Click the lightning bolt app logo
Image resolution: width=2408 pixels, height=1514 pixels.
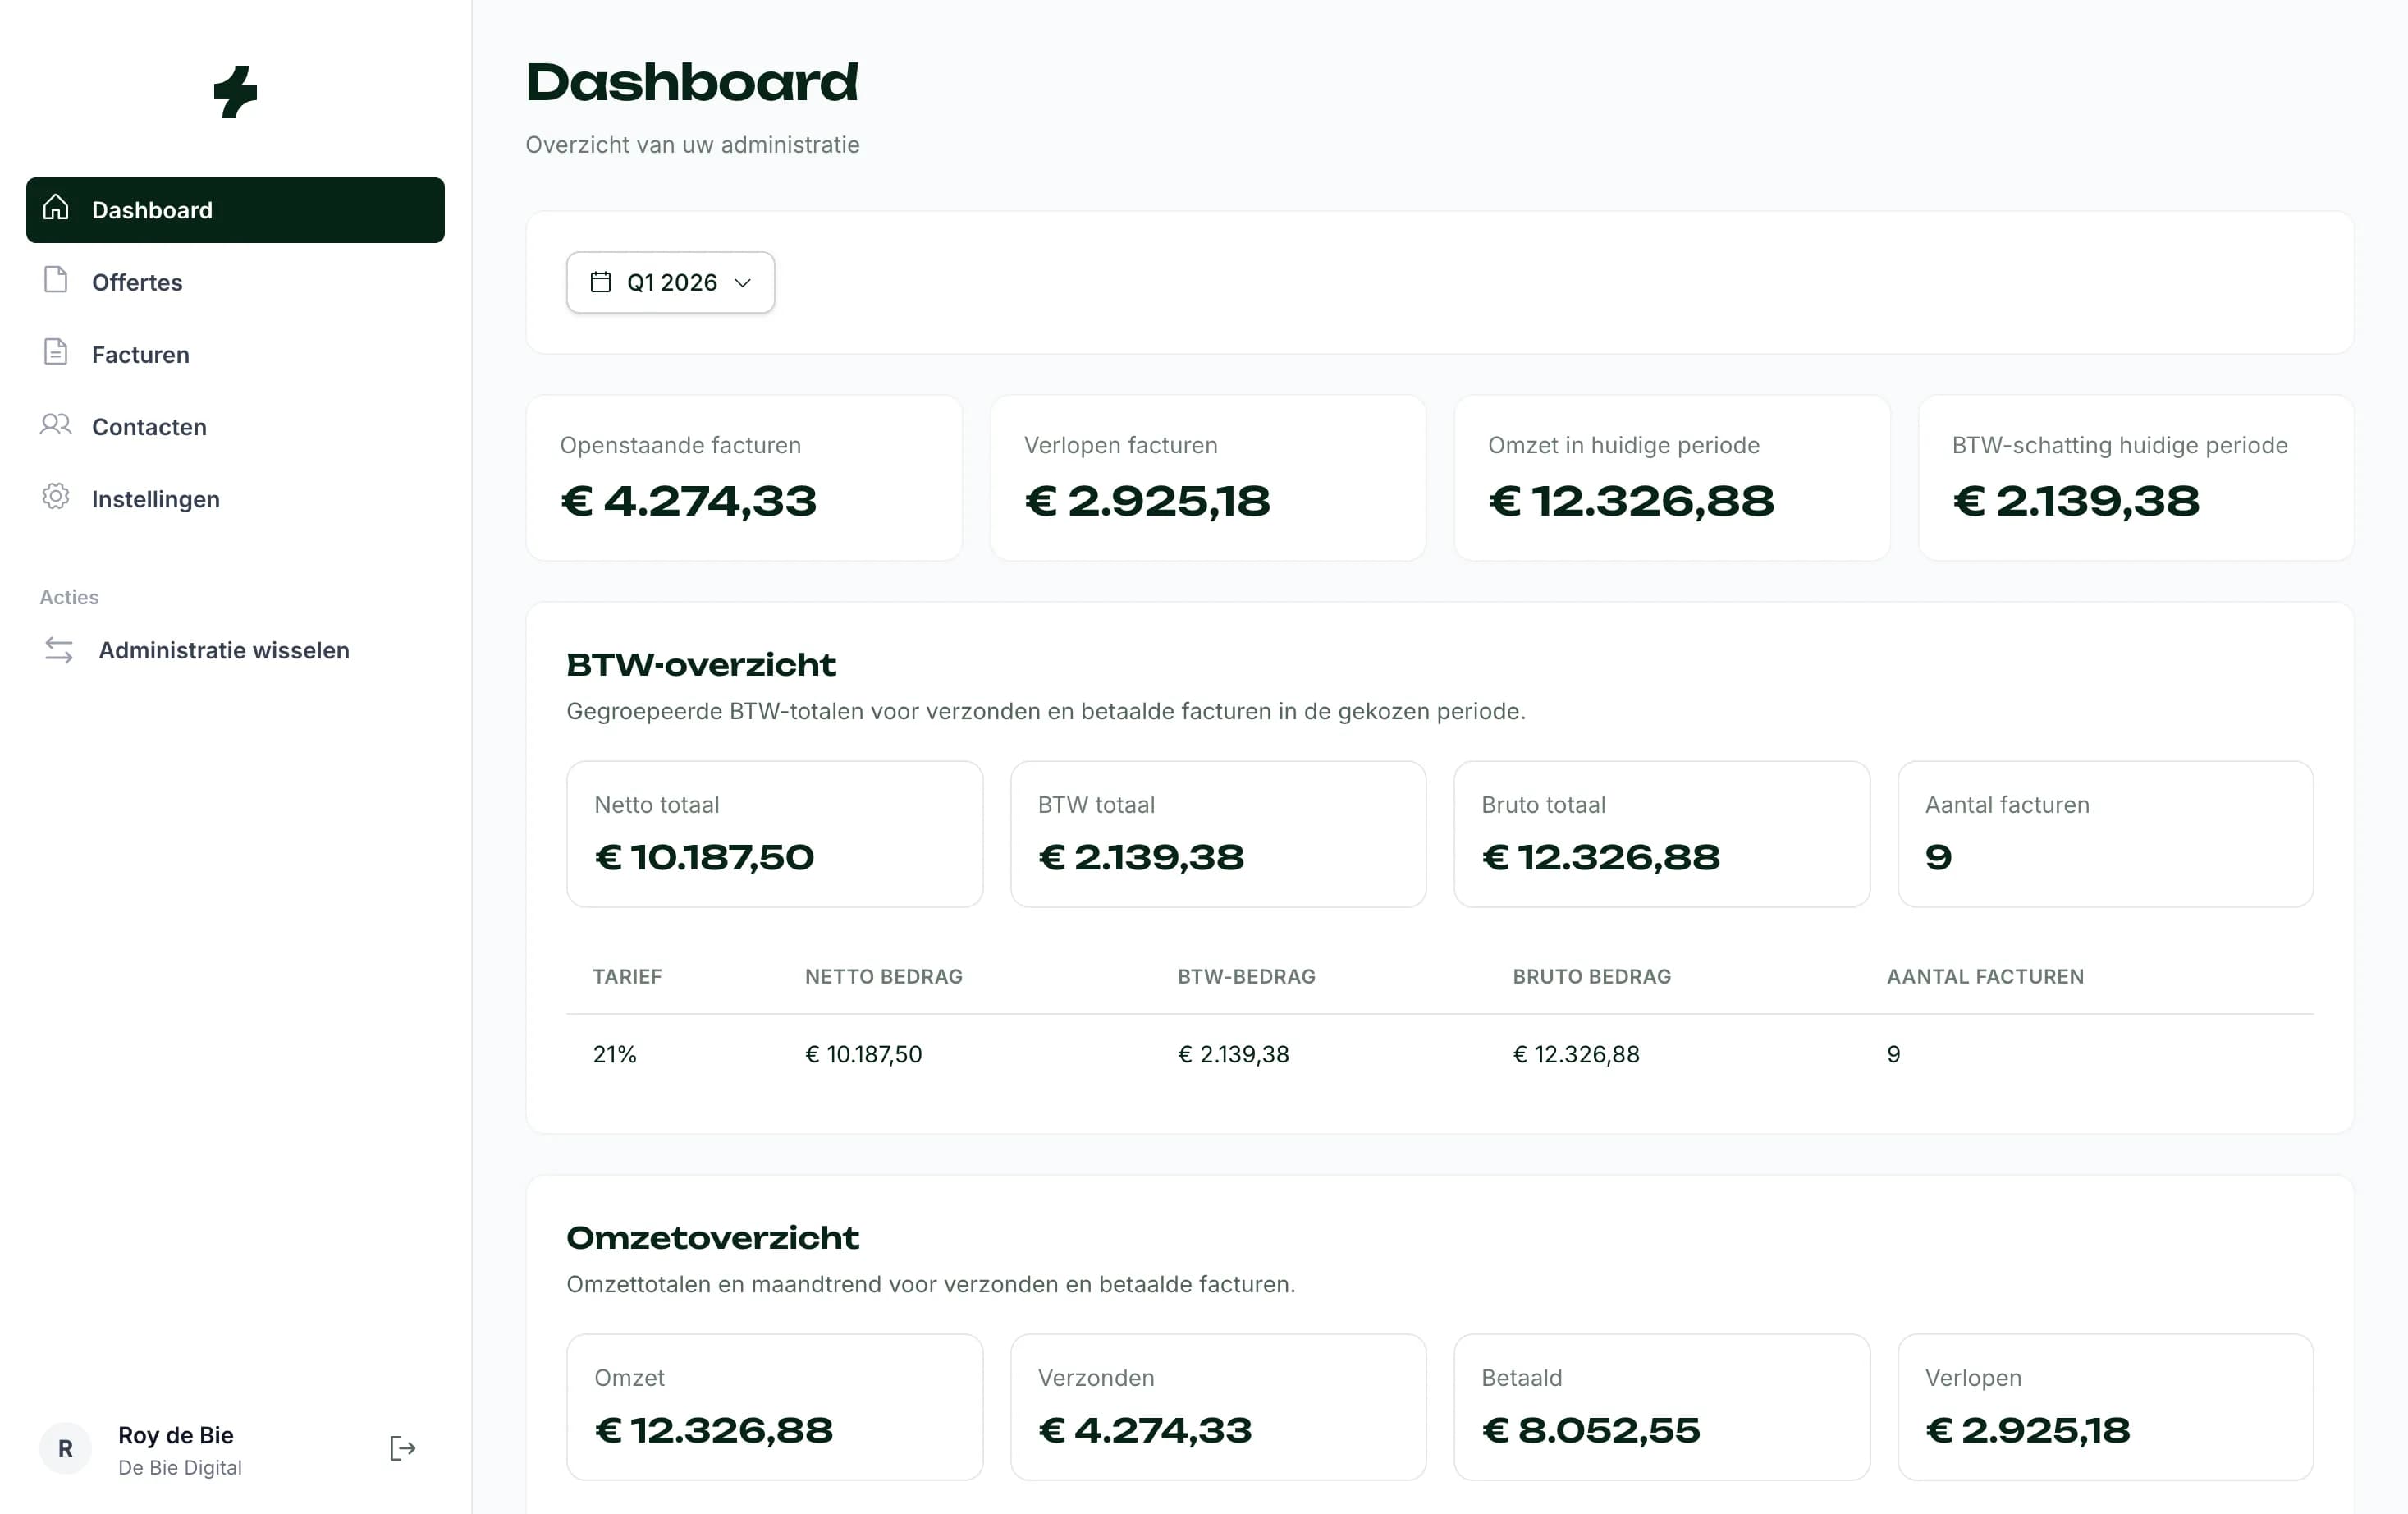(x=236, y=92)
